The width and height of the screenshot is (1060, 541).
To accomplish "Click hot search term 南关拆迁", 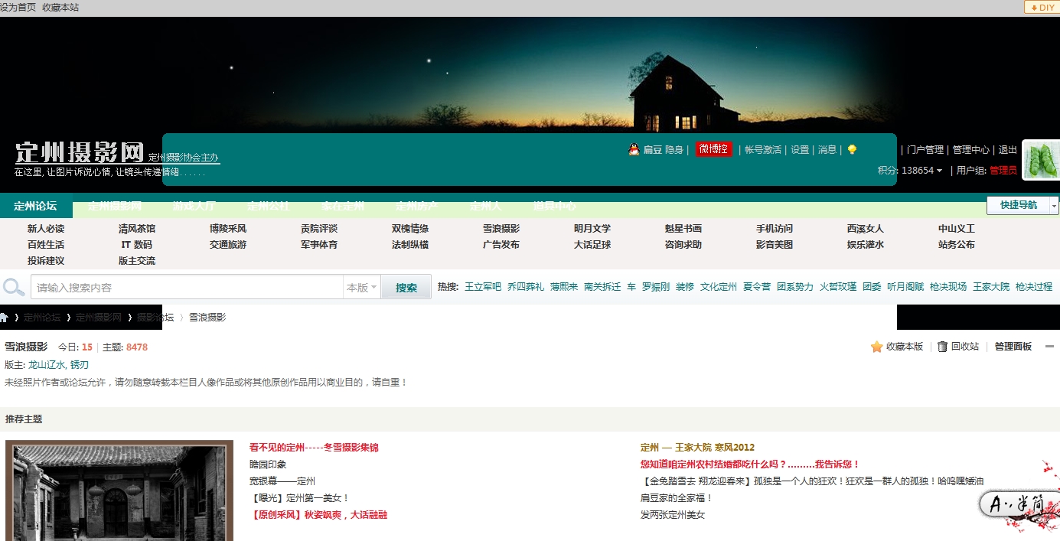I will click(602, 287).
